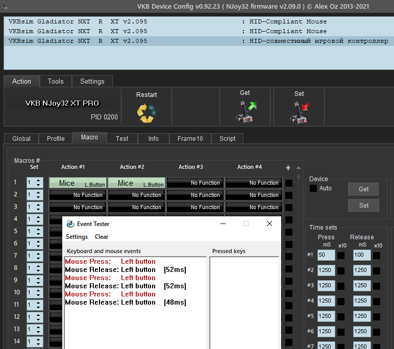Click macro 2 Action #1 No Function cell

78,195
